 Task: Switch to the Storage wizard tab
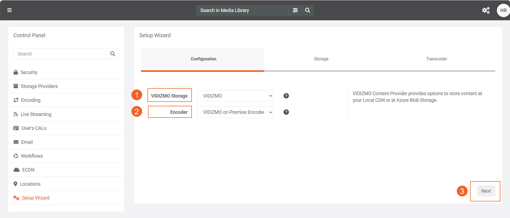(321, 59)
